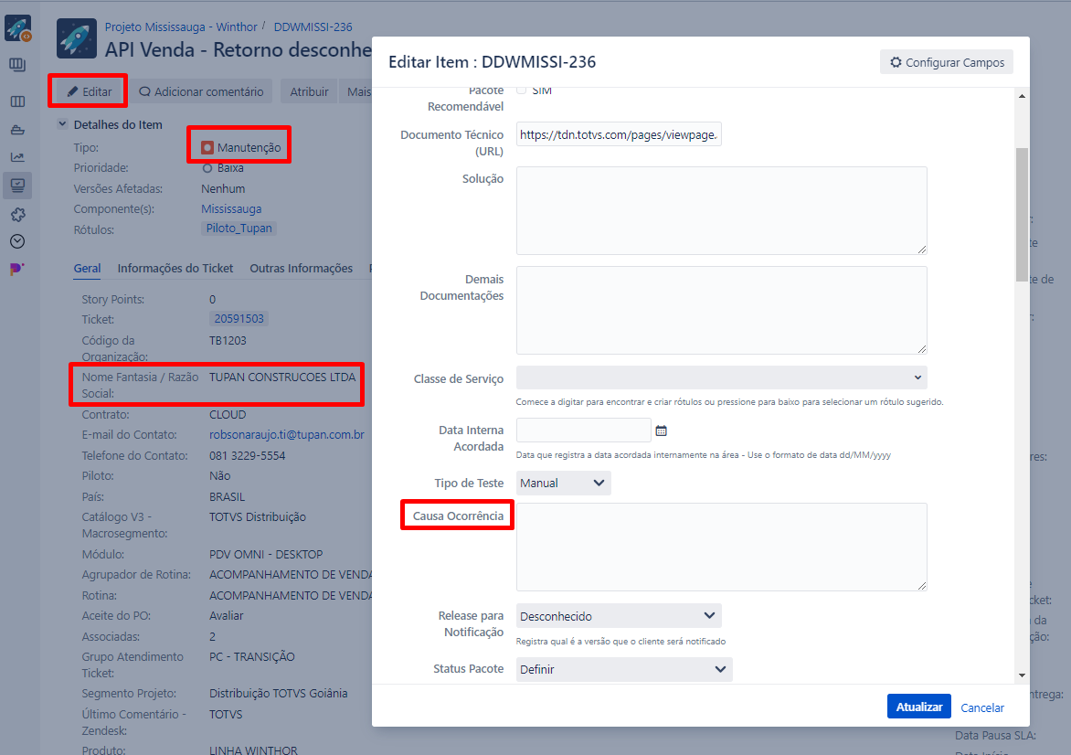Tick the Pacote Recomendável SIM checkbox
The width and height of the screenshot is (1071, 755).
pos(522,90)
